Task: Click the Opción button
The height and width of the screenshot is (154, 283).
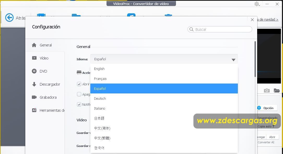Action: [267, 108]
